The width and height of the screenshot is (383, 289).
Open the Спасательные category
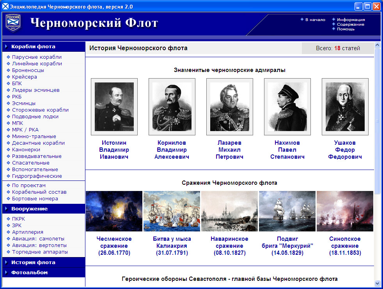click(30, 163)
